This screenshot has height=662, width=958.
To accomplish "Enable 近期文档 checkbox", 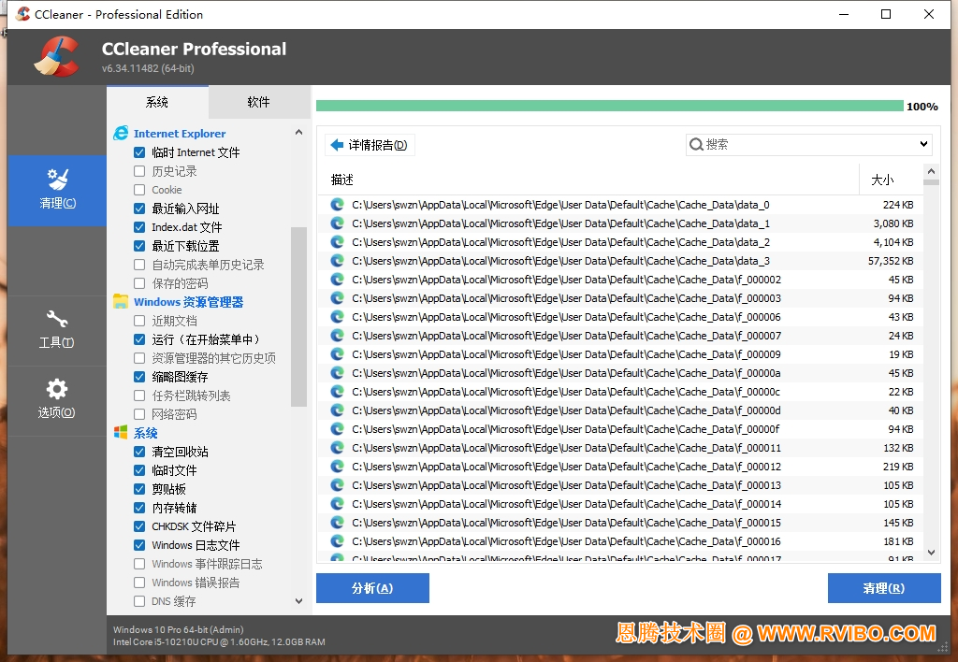I will 139,321.
